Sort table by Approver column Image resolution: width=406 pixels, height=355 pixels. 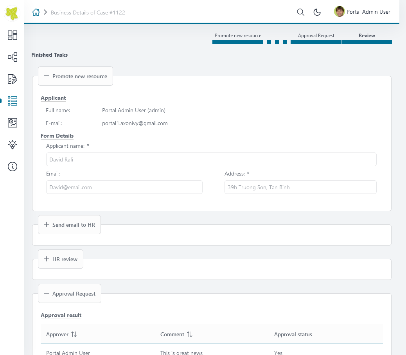74,334
